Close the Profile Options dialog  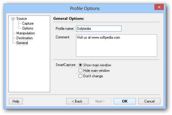(159, 7)
